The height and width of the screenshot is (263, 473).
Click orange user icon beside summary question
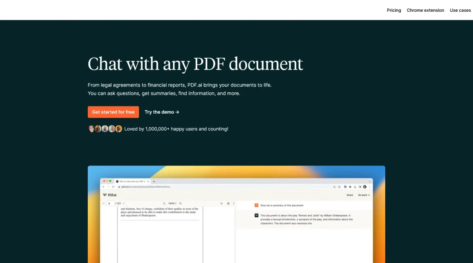256,205
